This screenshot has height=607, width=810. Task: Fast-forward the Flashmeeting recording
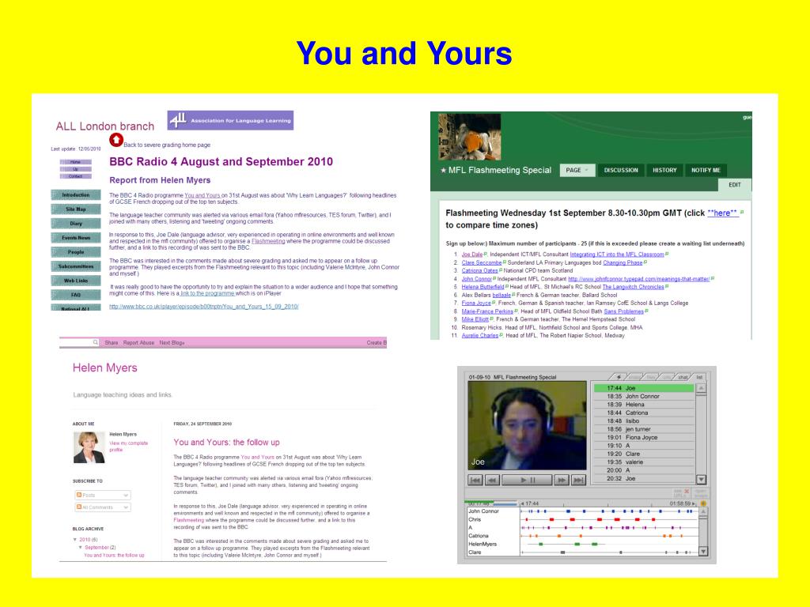[x=561, y=481]
